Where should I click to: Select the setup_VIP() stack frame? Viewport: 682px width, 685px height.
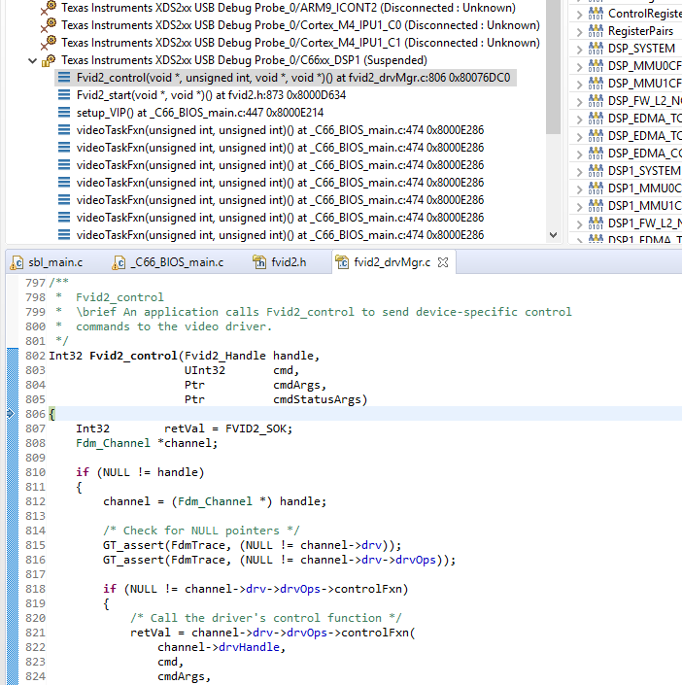point(200,113)
